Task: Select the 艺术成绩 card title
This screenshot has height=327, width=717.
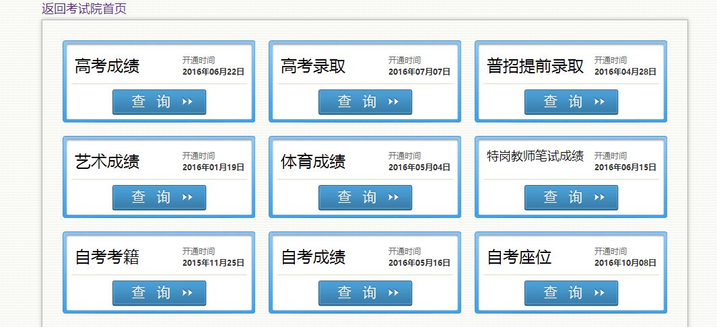Action: [107, 161]
